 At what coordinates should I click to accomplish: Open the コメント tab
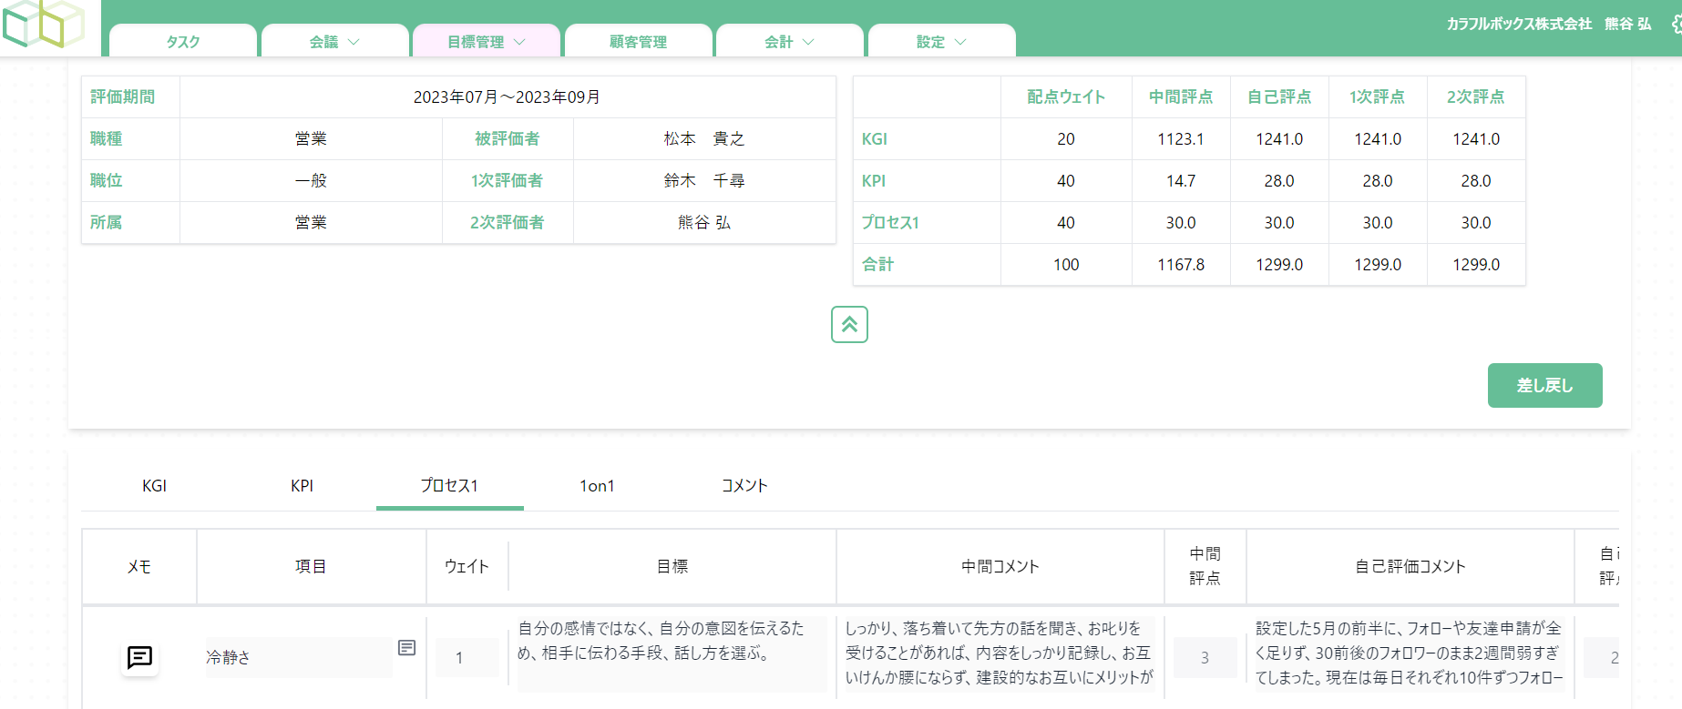(745, 486)
